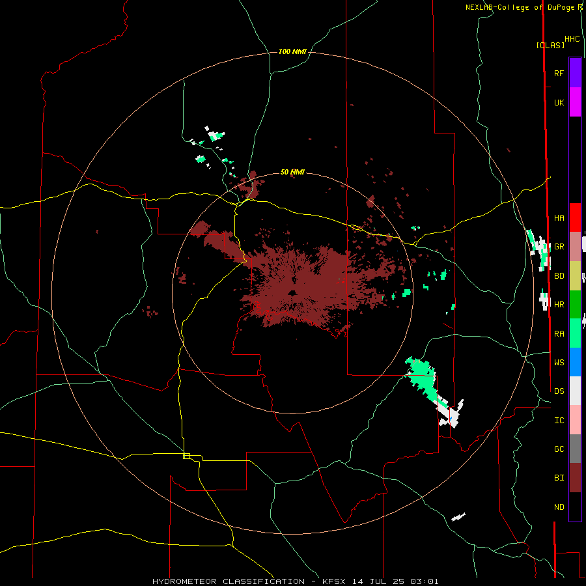The width and height of the screenshot is (586, 586).
Task: Click the KFSX station identifier
Action: tap(335, 581)
